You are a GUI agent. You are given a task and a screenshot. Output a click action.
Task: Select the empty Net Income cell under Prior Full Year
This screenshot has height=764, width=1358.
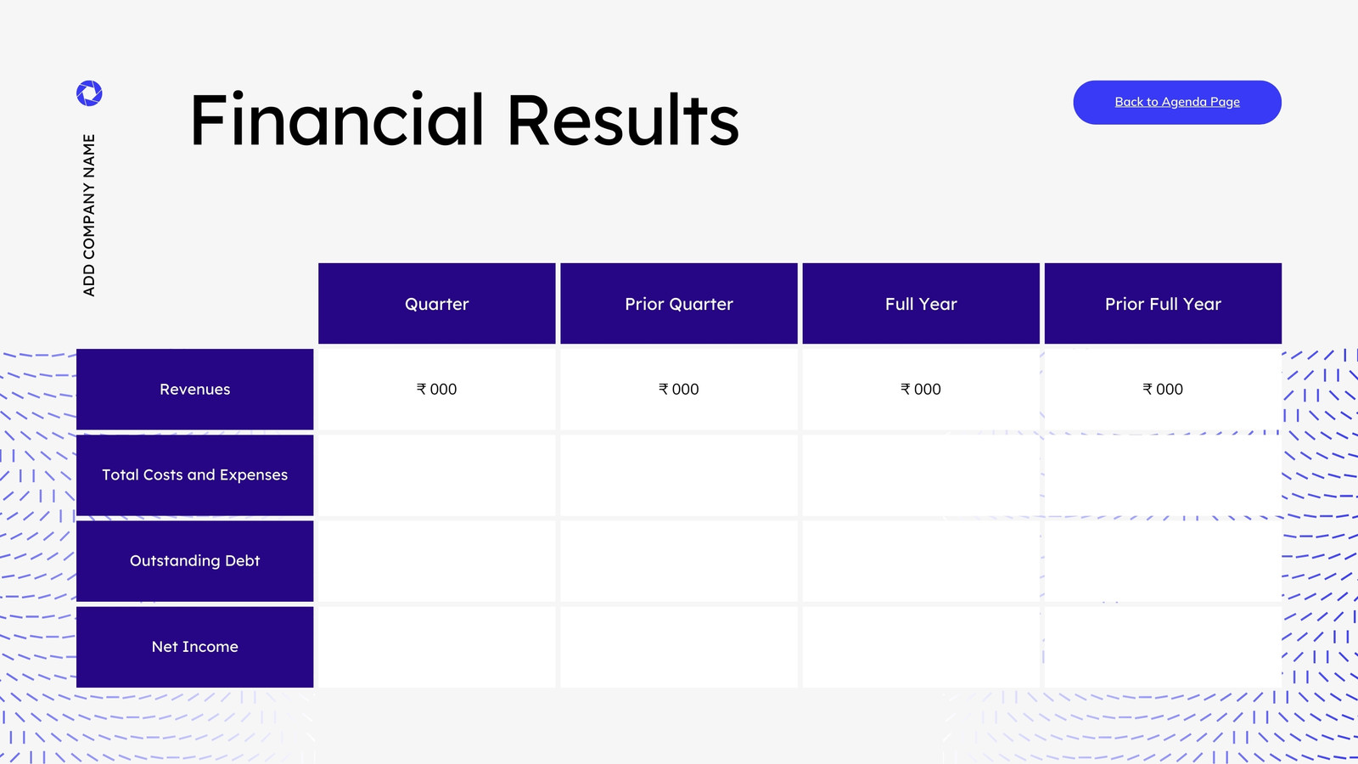[1163, 647]
